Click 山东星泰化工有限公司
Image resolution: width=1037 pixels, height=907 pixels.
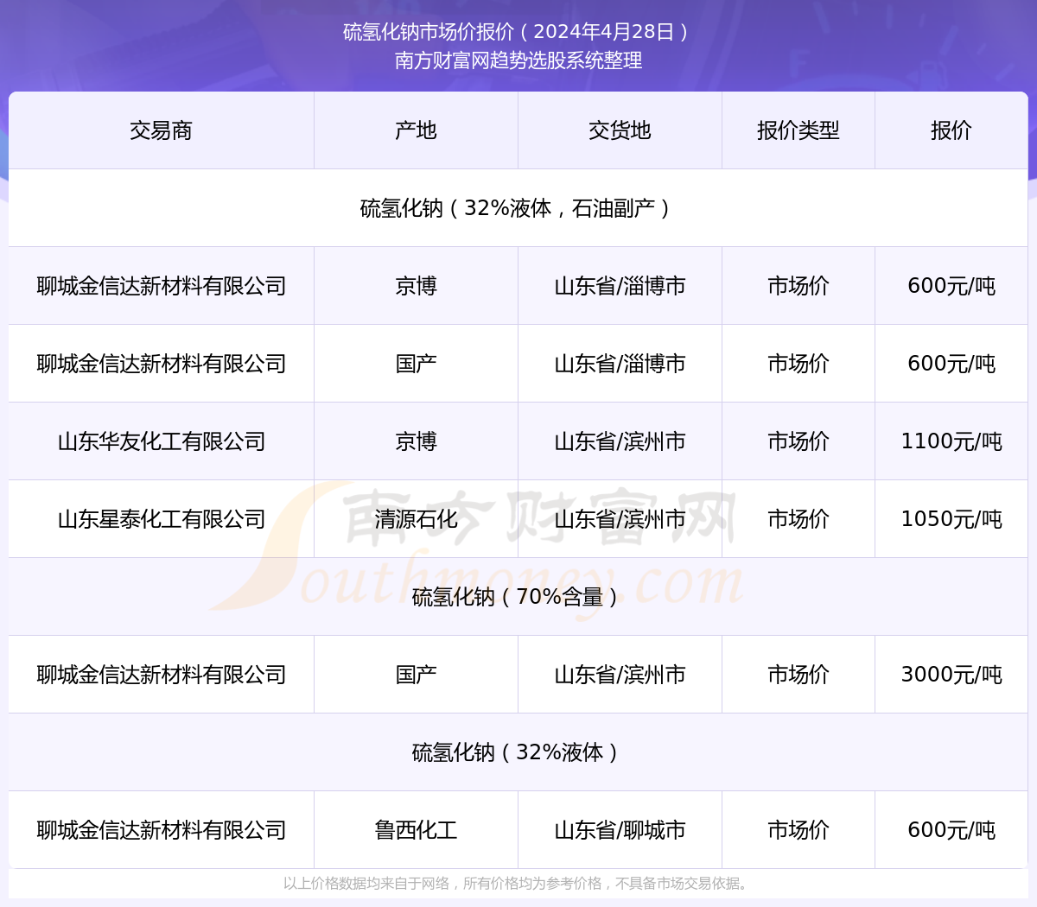click(161, 519)
